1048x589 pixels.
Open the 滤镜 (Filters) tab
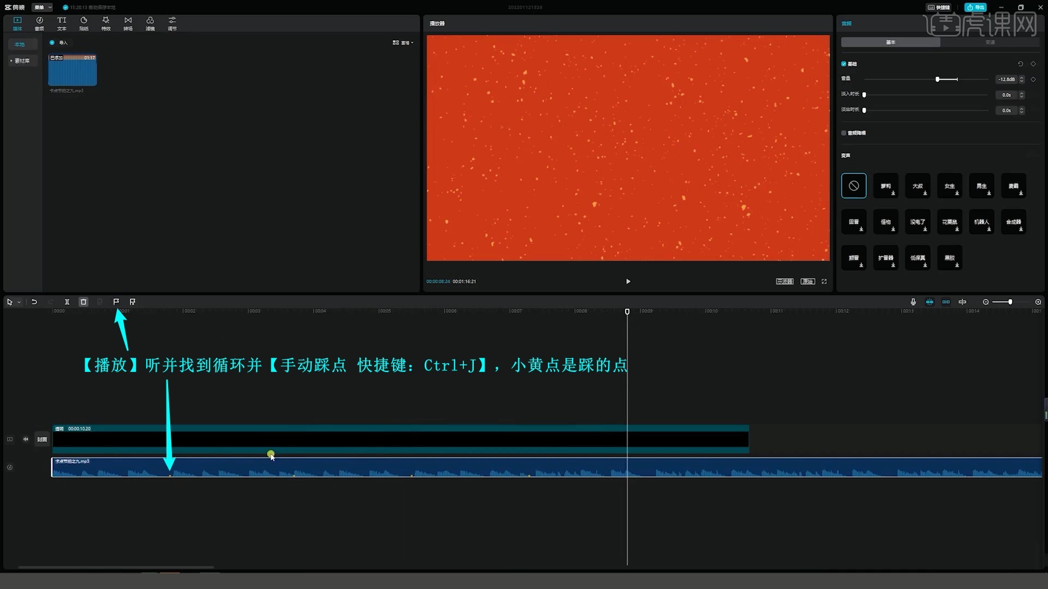pos(150,23)
